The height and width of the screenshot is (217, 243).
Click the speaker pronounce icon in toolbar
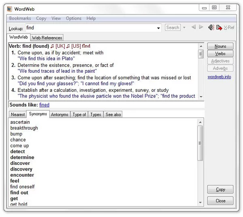click(211, 27)
